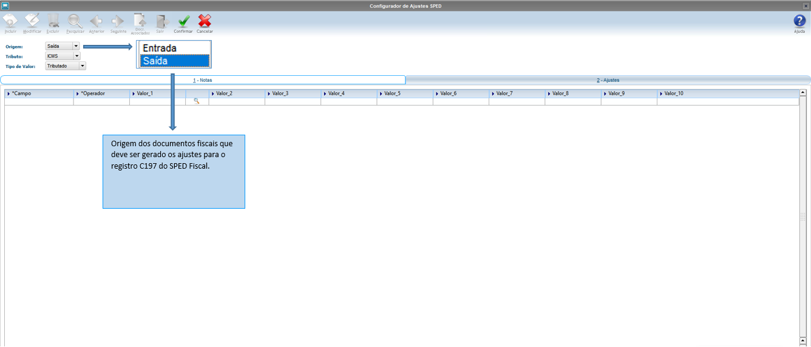
Task: Click the Valor_5 column header
Action: point(405,93)
